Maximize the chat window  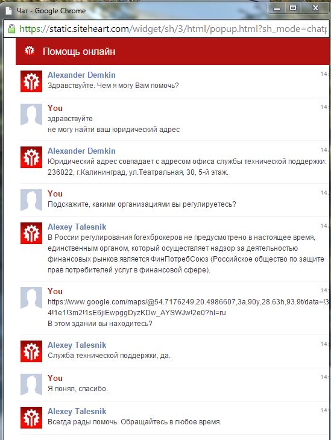293,8
